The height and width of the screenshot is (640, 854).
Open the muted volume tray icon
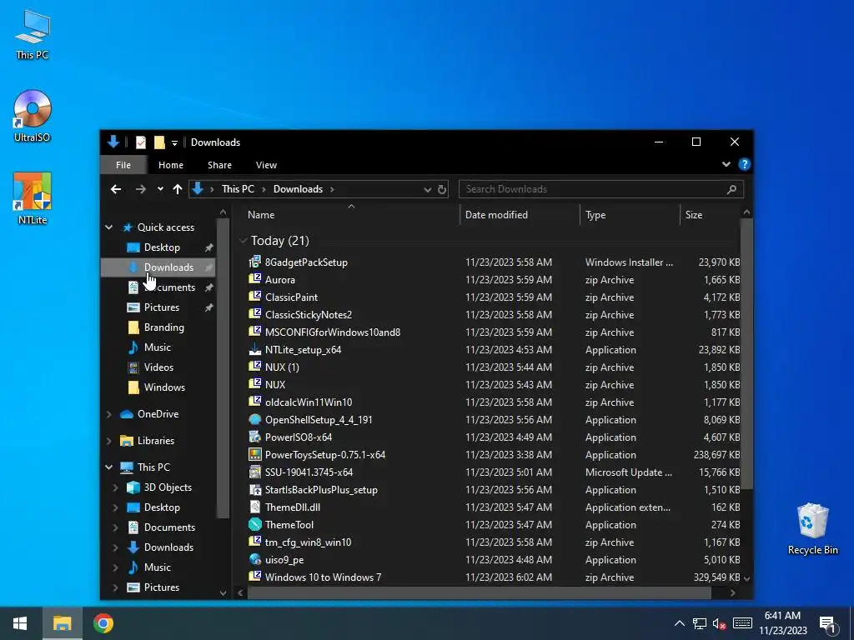coord(719,623)
